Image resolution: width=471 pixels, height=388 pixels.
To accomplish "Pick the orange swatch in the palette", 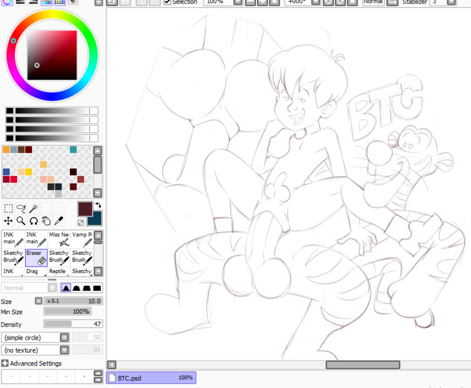I will pos(6,150).
